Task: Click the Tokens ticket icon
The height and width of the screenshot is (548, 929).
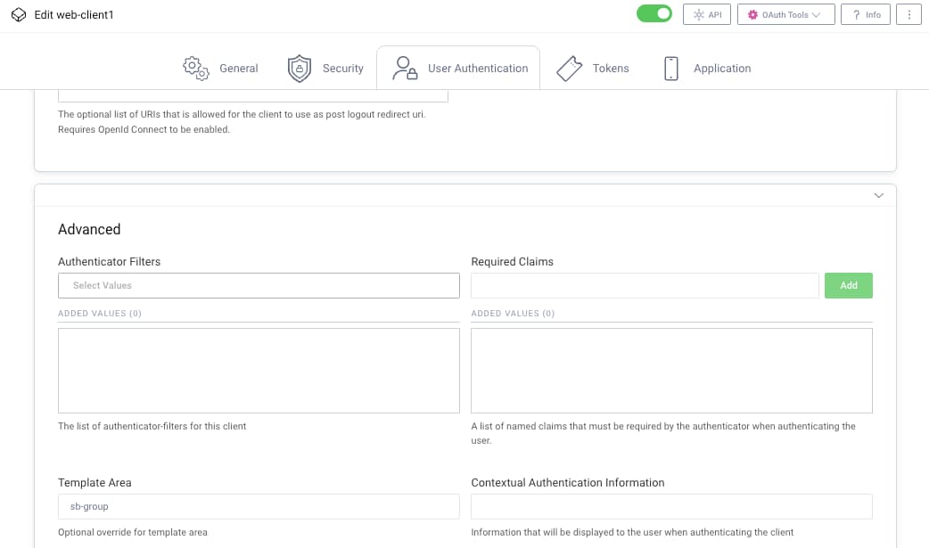Action: (x=570, y=68)
